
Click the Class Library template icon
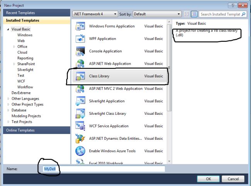coord(80,76)
